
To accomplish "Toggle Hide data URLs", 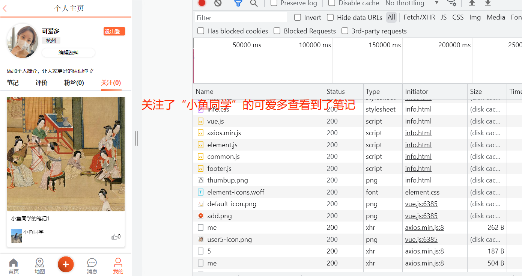I will [330, 17].
